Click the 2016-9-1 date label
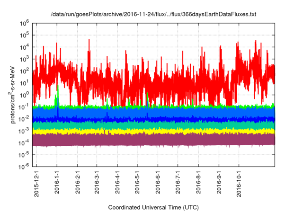 point(219,182)
